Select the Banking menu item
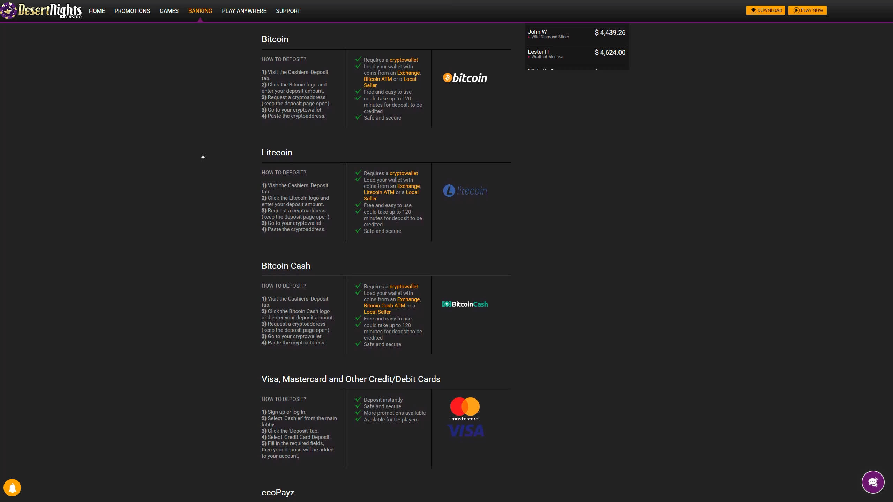Screen dimensions: 893x502 click(x=200, y=11)
